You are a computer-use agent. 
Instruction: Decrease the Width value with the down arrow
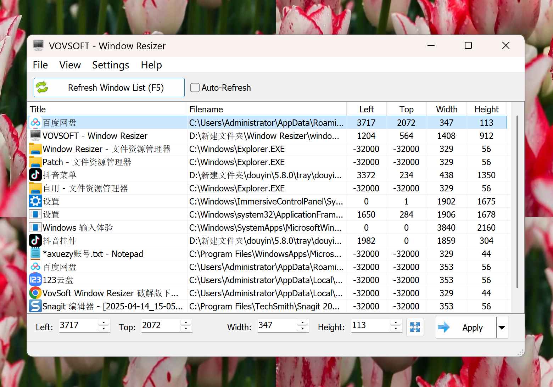[x=302, y=329]
